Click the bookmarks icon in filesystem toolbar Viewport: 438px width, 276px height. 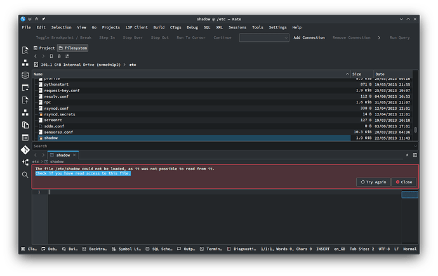[x=51, y=56]
